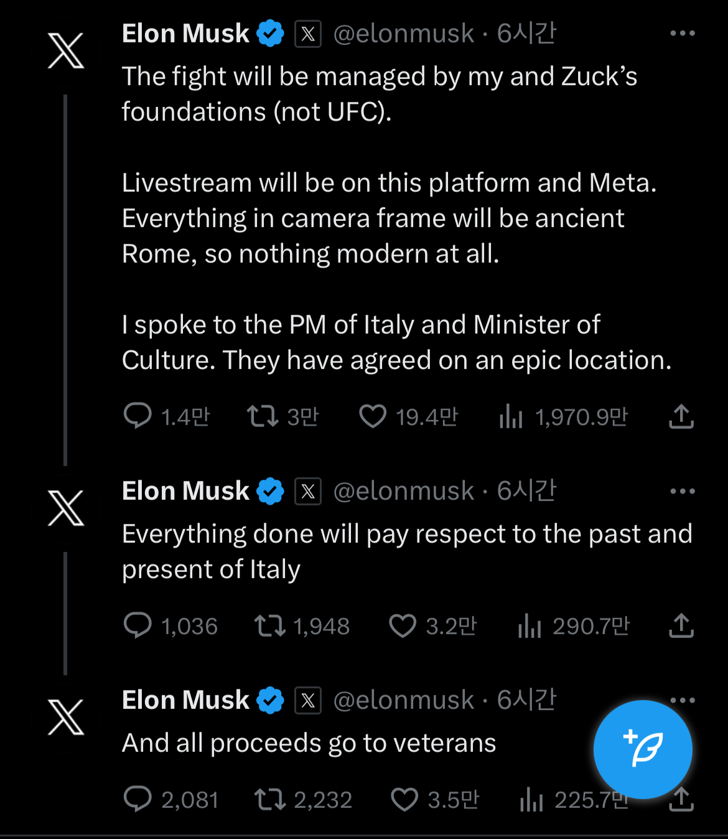Viewport: 728px width, 839px height.
Task: Share the first tweet about the fight
Action: [x=681, y=416]
